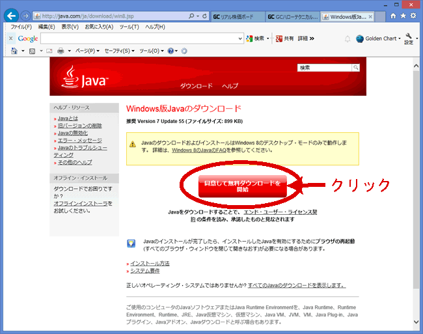Viewport: 423px width, 334px height.
Task: Click the Print icon in command bar
Action: click(x=61, y=51)
